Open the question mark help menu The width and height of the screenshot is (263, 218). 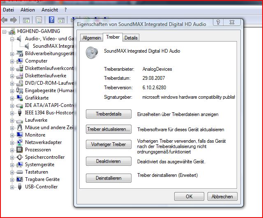click(65, 10)
